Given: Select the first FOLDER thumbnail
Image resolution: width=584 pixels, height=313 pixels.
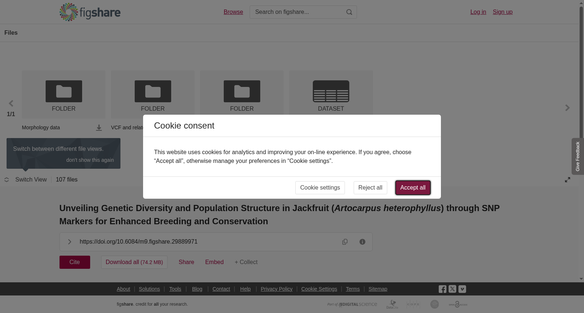Looking at the screenshot, I should pyautogui.click(x=64, y=95).
